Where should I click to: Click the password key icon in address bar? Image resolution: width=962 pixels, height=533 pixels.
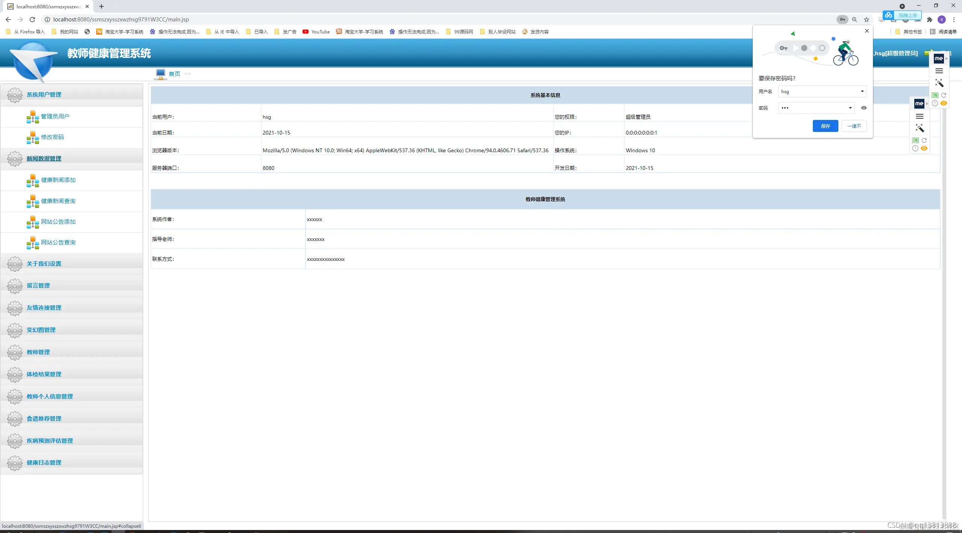pos(842,20)
